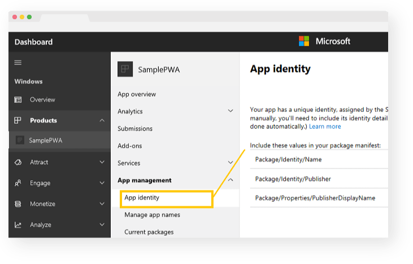The image size is (413, 264).
Task: Click the App identity page heading
Action: (x=280, y=69)
